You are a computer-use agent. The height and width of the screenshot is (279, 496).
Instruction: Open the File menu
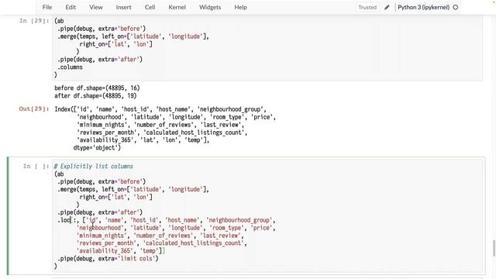47,7
